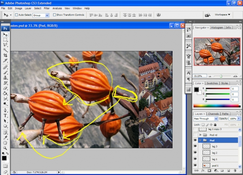Select the Healing Brush tool
243x175 pixels.
[x=5, y=67]
